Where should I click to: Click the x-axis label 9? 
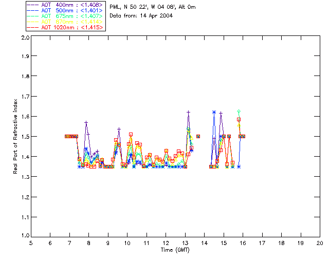pos(108,243)
